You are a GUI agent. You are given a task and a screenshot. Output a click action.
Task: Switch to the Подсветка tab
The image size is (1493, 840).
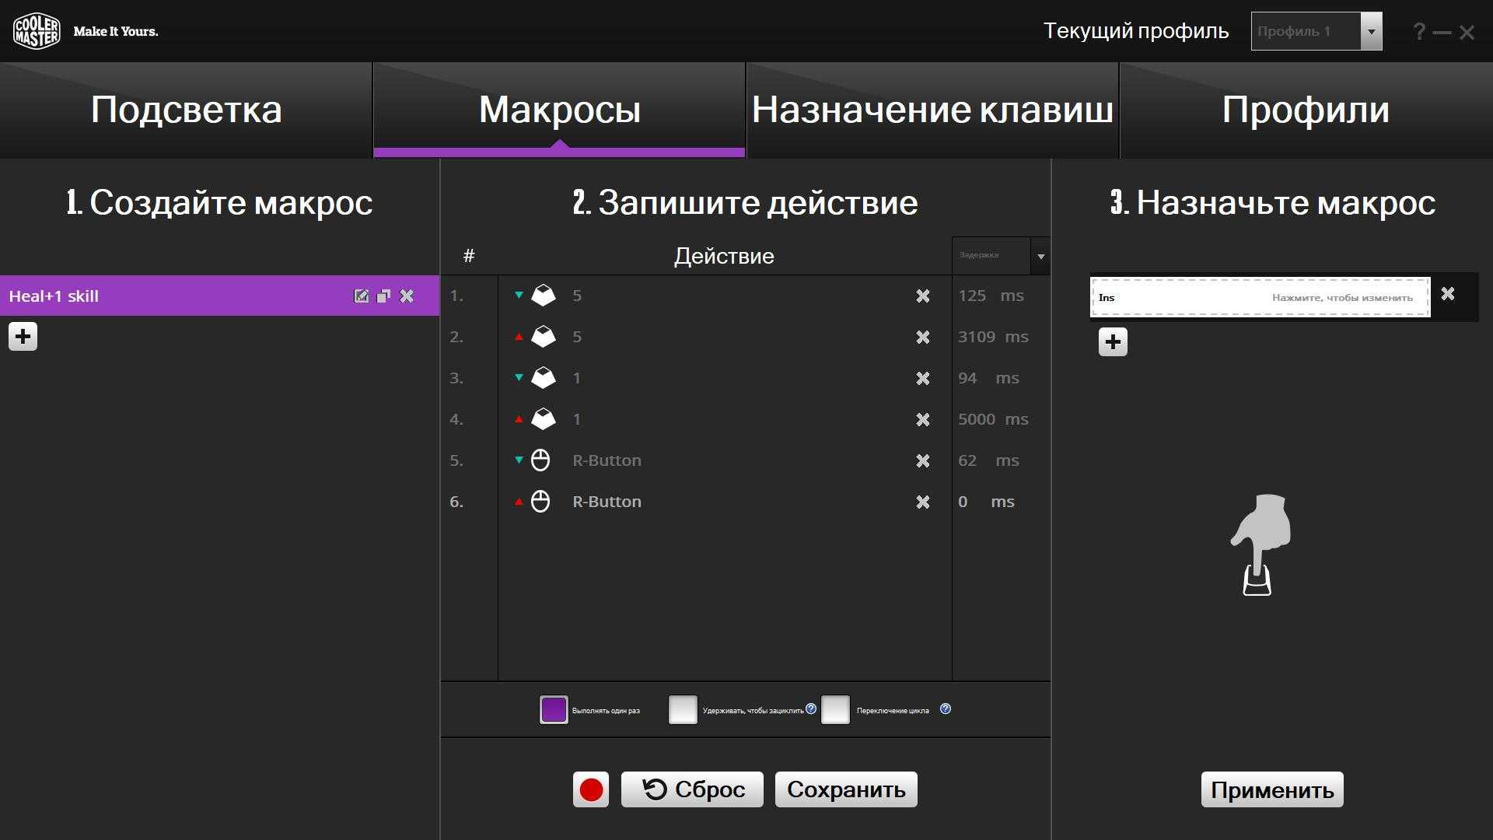[x=186, y=110]
